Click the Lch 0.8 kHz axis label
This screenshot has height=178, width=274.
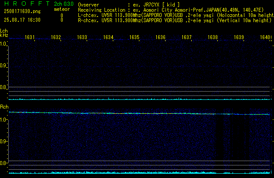[3, 87]
